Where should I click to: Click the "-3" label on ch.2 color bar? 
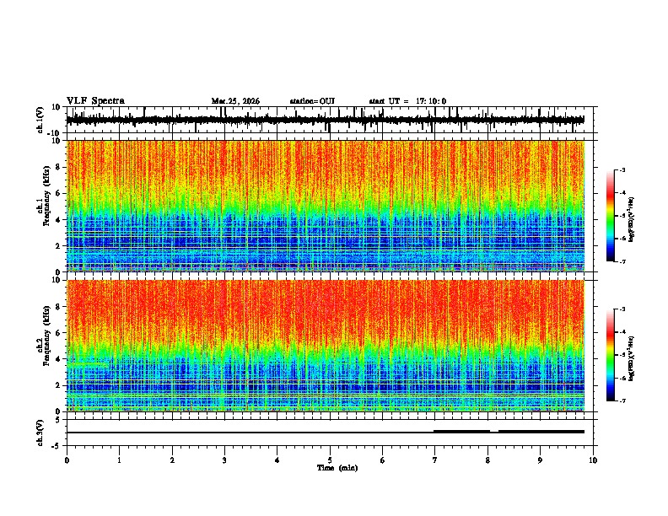[x=622, y=309]
